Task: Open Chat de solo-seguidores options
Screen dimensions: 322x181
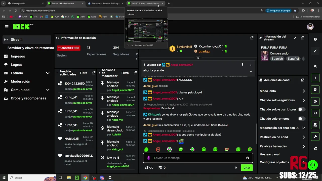Action: tap(283, 100)
